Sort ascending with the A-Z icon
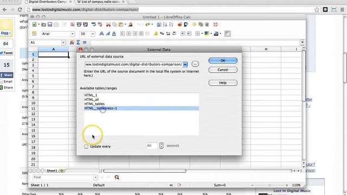Image resolution: width=347 pixels, height=195 pixels. pyautogui.click(x=165, y=24)
